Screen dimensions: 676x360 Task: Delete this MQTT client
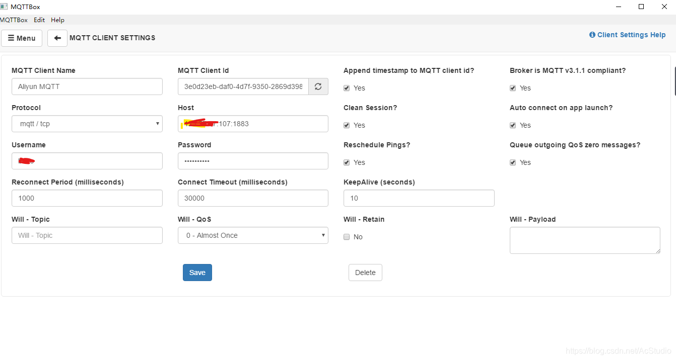365,273
